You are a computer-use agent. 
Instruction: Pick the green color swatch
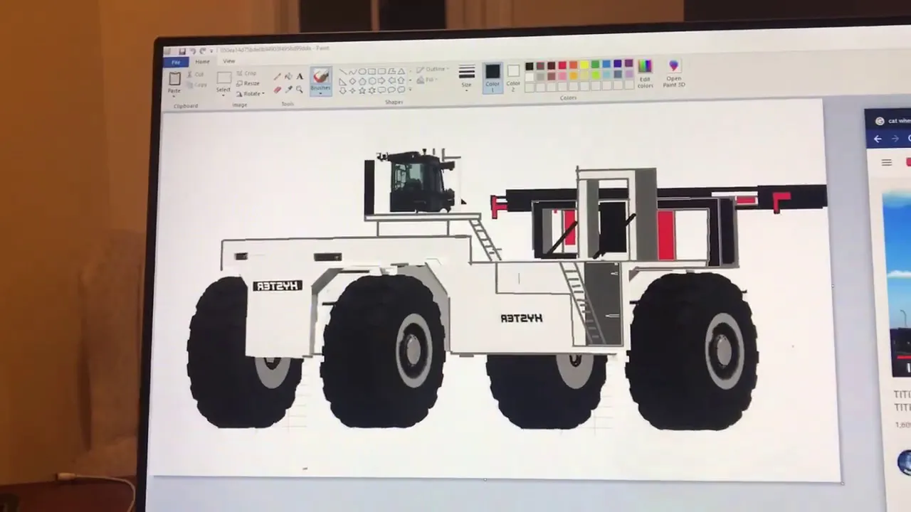[x=596, y=65]
